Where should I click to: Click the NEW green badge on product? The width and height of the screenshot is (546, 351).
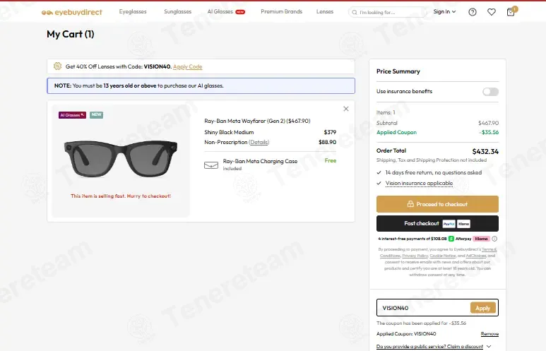tap(97, 115)
